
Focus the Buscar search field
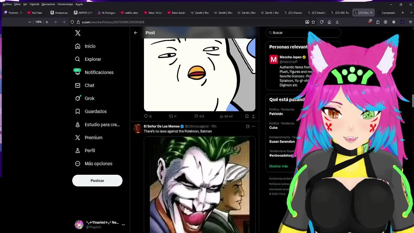(303, 33)
